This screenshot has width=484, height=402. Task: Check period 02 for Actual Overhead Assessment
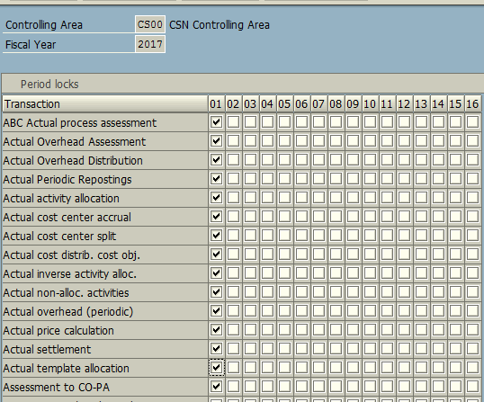pyautogui.click(x=233, y=141)
